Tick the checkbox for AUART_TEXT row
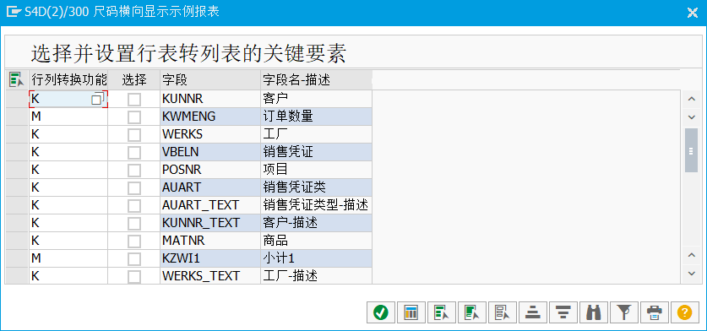The height and width of the screenshot is (331, 707). 134,205
